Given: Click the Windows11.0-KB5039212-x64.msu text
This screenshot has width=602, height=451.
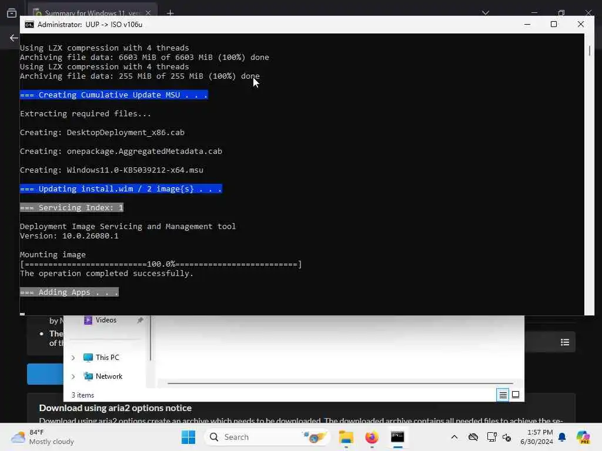Looking at the screenshot, I should [x=135, y=170].
